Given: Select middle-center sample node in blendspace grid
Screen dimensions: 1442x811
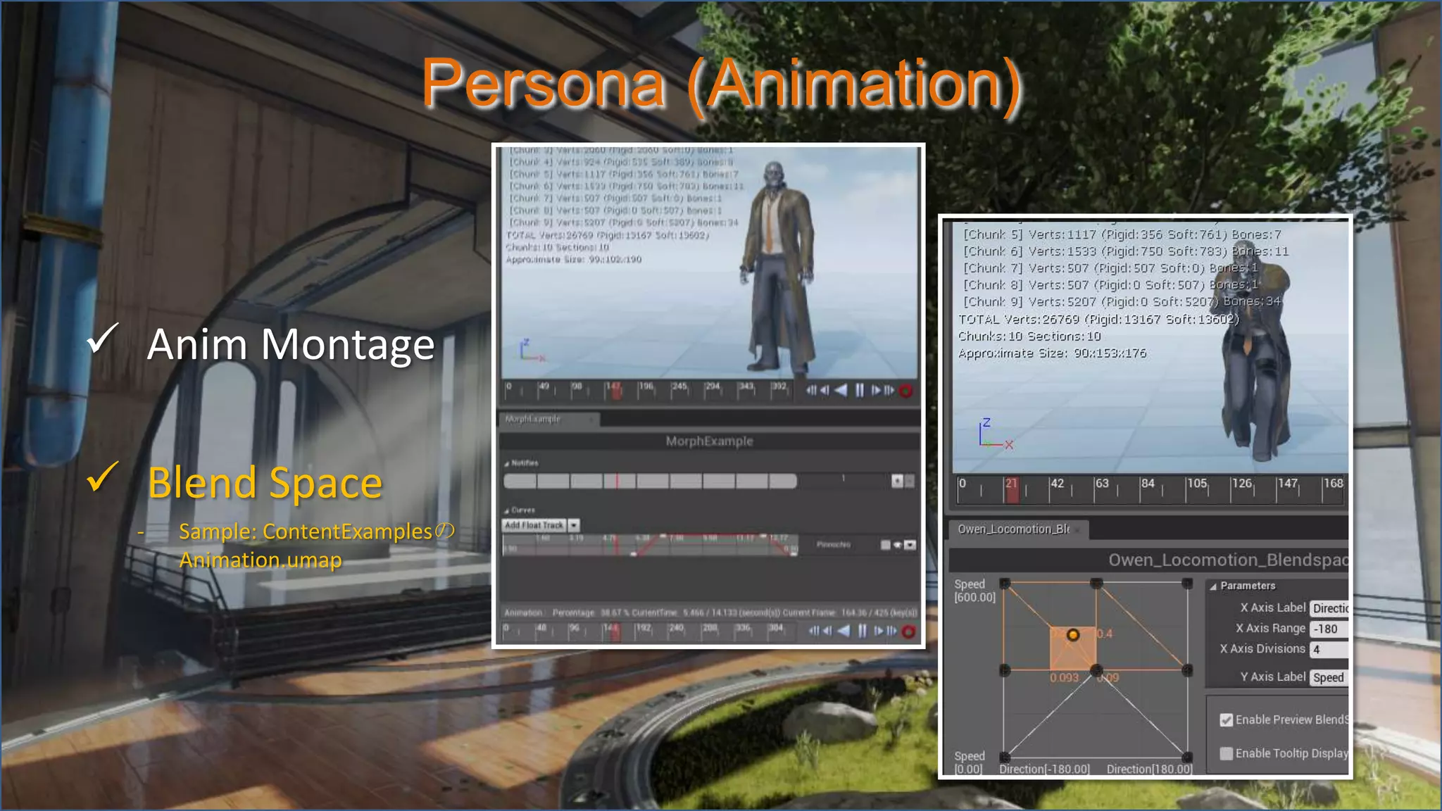Looking at the screenshot, I should 1096,670.
